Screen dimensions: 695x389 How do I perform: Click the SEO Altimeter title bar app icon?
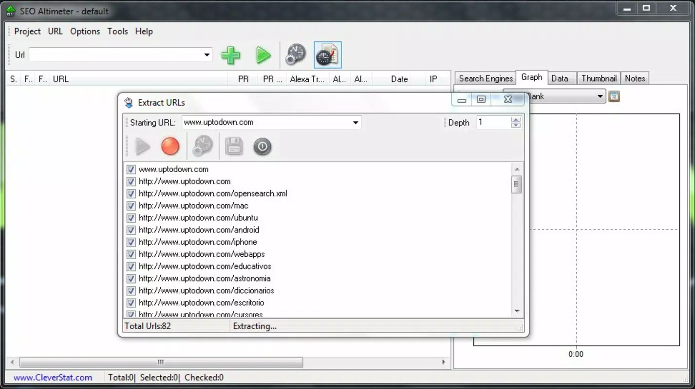(10, 11)
